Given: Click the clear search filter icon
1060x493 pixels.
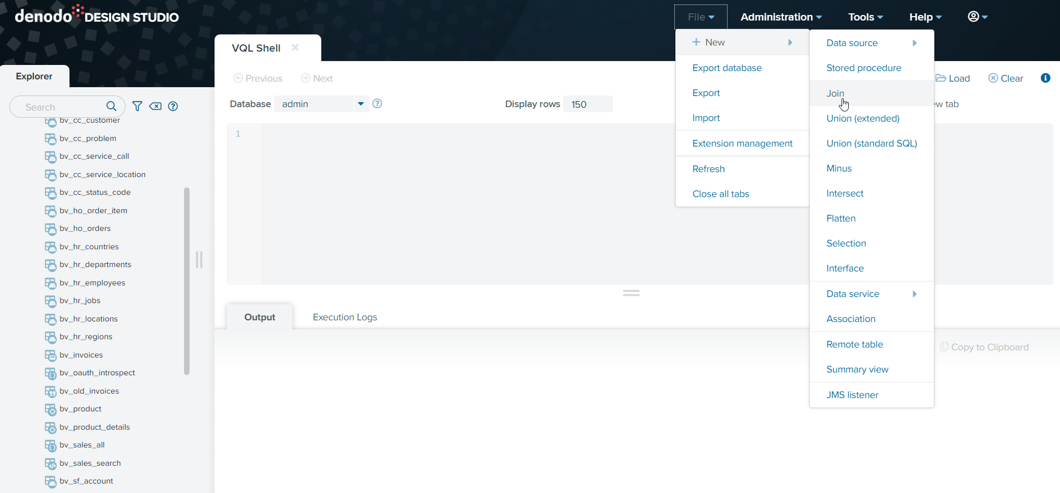Looking at the screenshot, I should pos(155,106).
